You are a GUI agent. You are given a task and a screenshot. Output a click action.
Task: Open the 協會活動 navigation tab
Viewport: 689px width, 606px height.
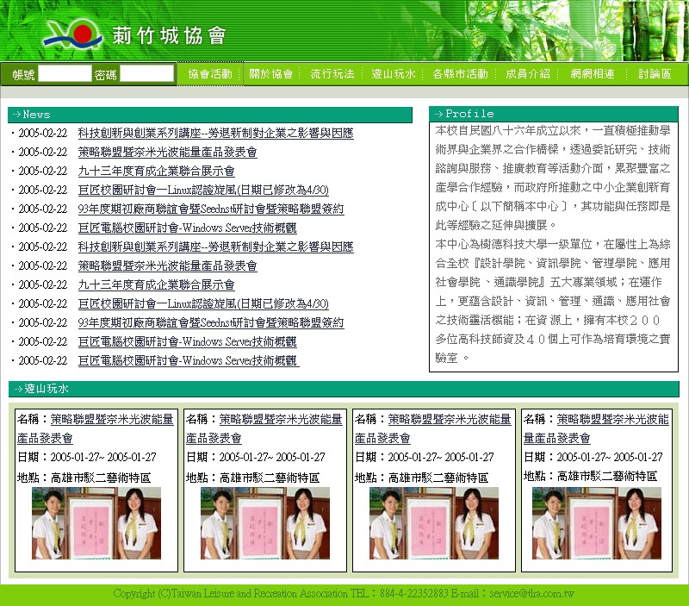click(210, 74)
